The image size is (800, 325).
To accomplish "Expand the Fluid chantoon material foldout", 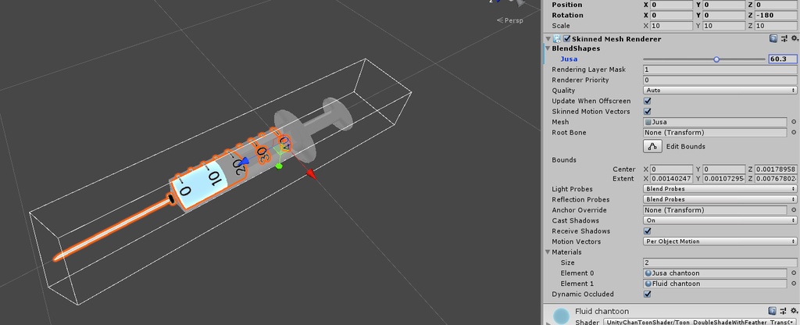I will (x=548, y=323).
